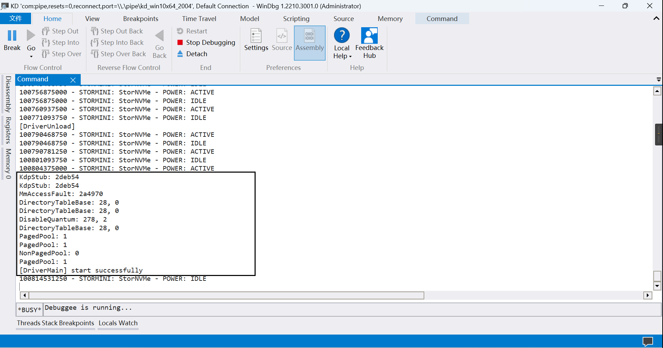The image size is (663, 348).
Task: Click the NonPagedPool: 0 output line
Action: (49, 253)
